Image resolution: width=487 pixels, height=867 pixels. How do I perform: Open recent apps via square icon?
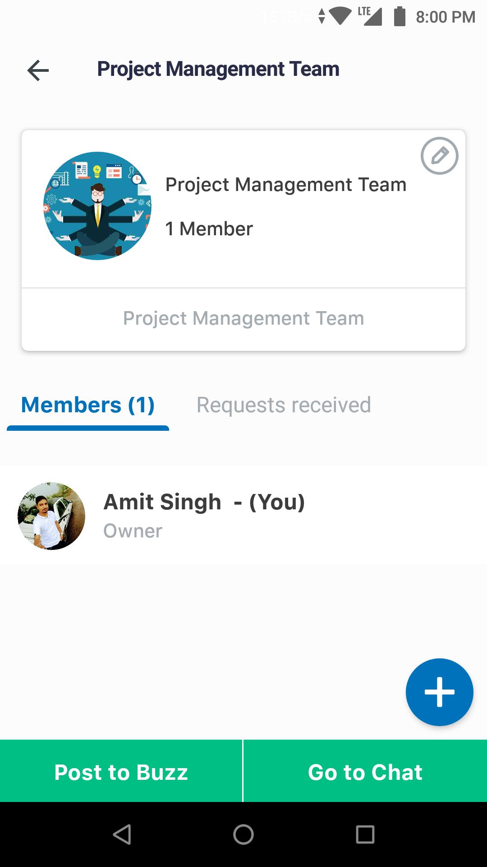click(x=365, y=834)
